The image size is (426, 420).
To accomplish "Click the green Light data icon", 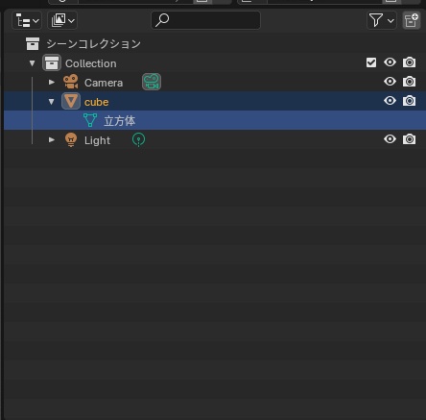I will [138, 139].
